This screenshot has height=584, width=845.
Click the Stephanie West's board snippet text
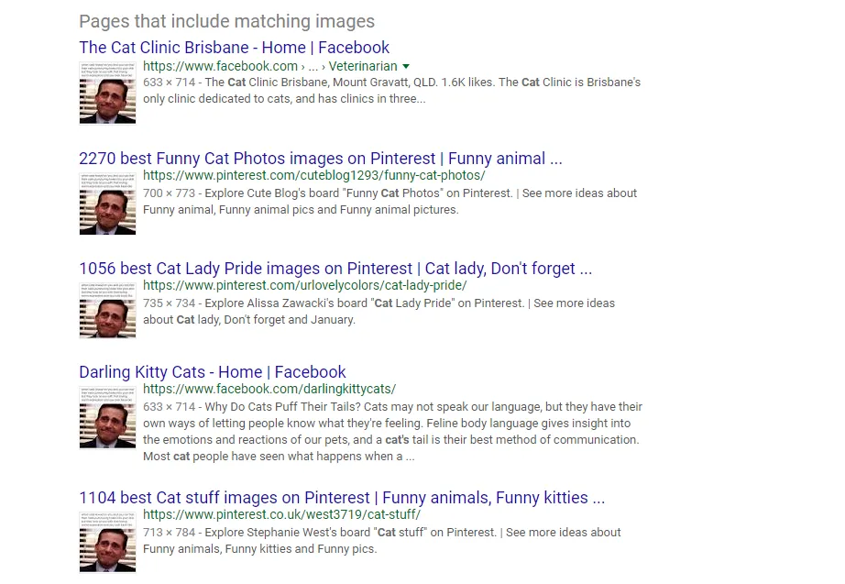(x=381, y=540)
